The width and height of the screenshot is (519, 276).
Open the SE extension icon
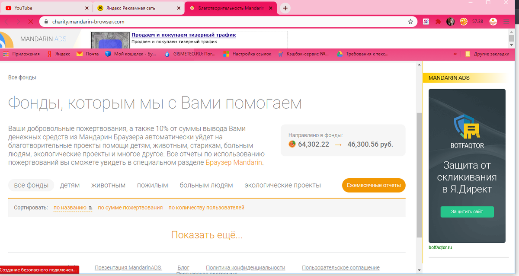[x=426, y=21]
